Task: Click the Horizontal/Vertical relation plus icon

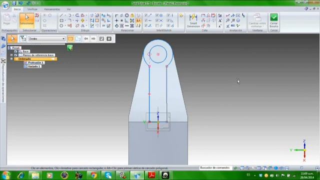Action: pyautogui.click(x=116, y=20)
